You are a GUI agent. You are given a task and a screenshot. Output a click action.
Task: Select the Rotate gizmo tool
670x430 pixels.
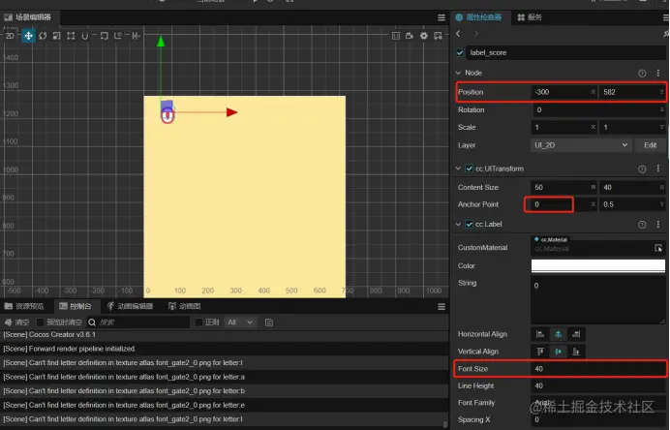tap(43, 36)
